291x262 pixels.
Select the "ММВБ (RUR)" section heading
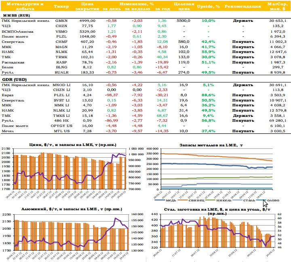(16, 16)
